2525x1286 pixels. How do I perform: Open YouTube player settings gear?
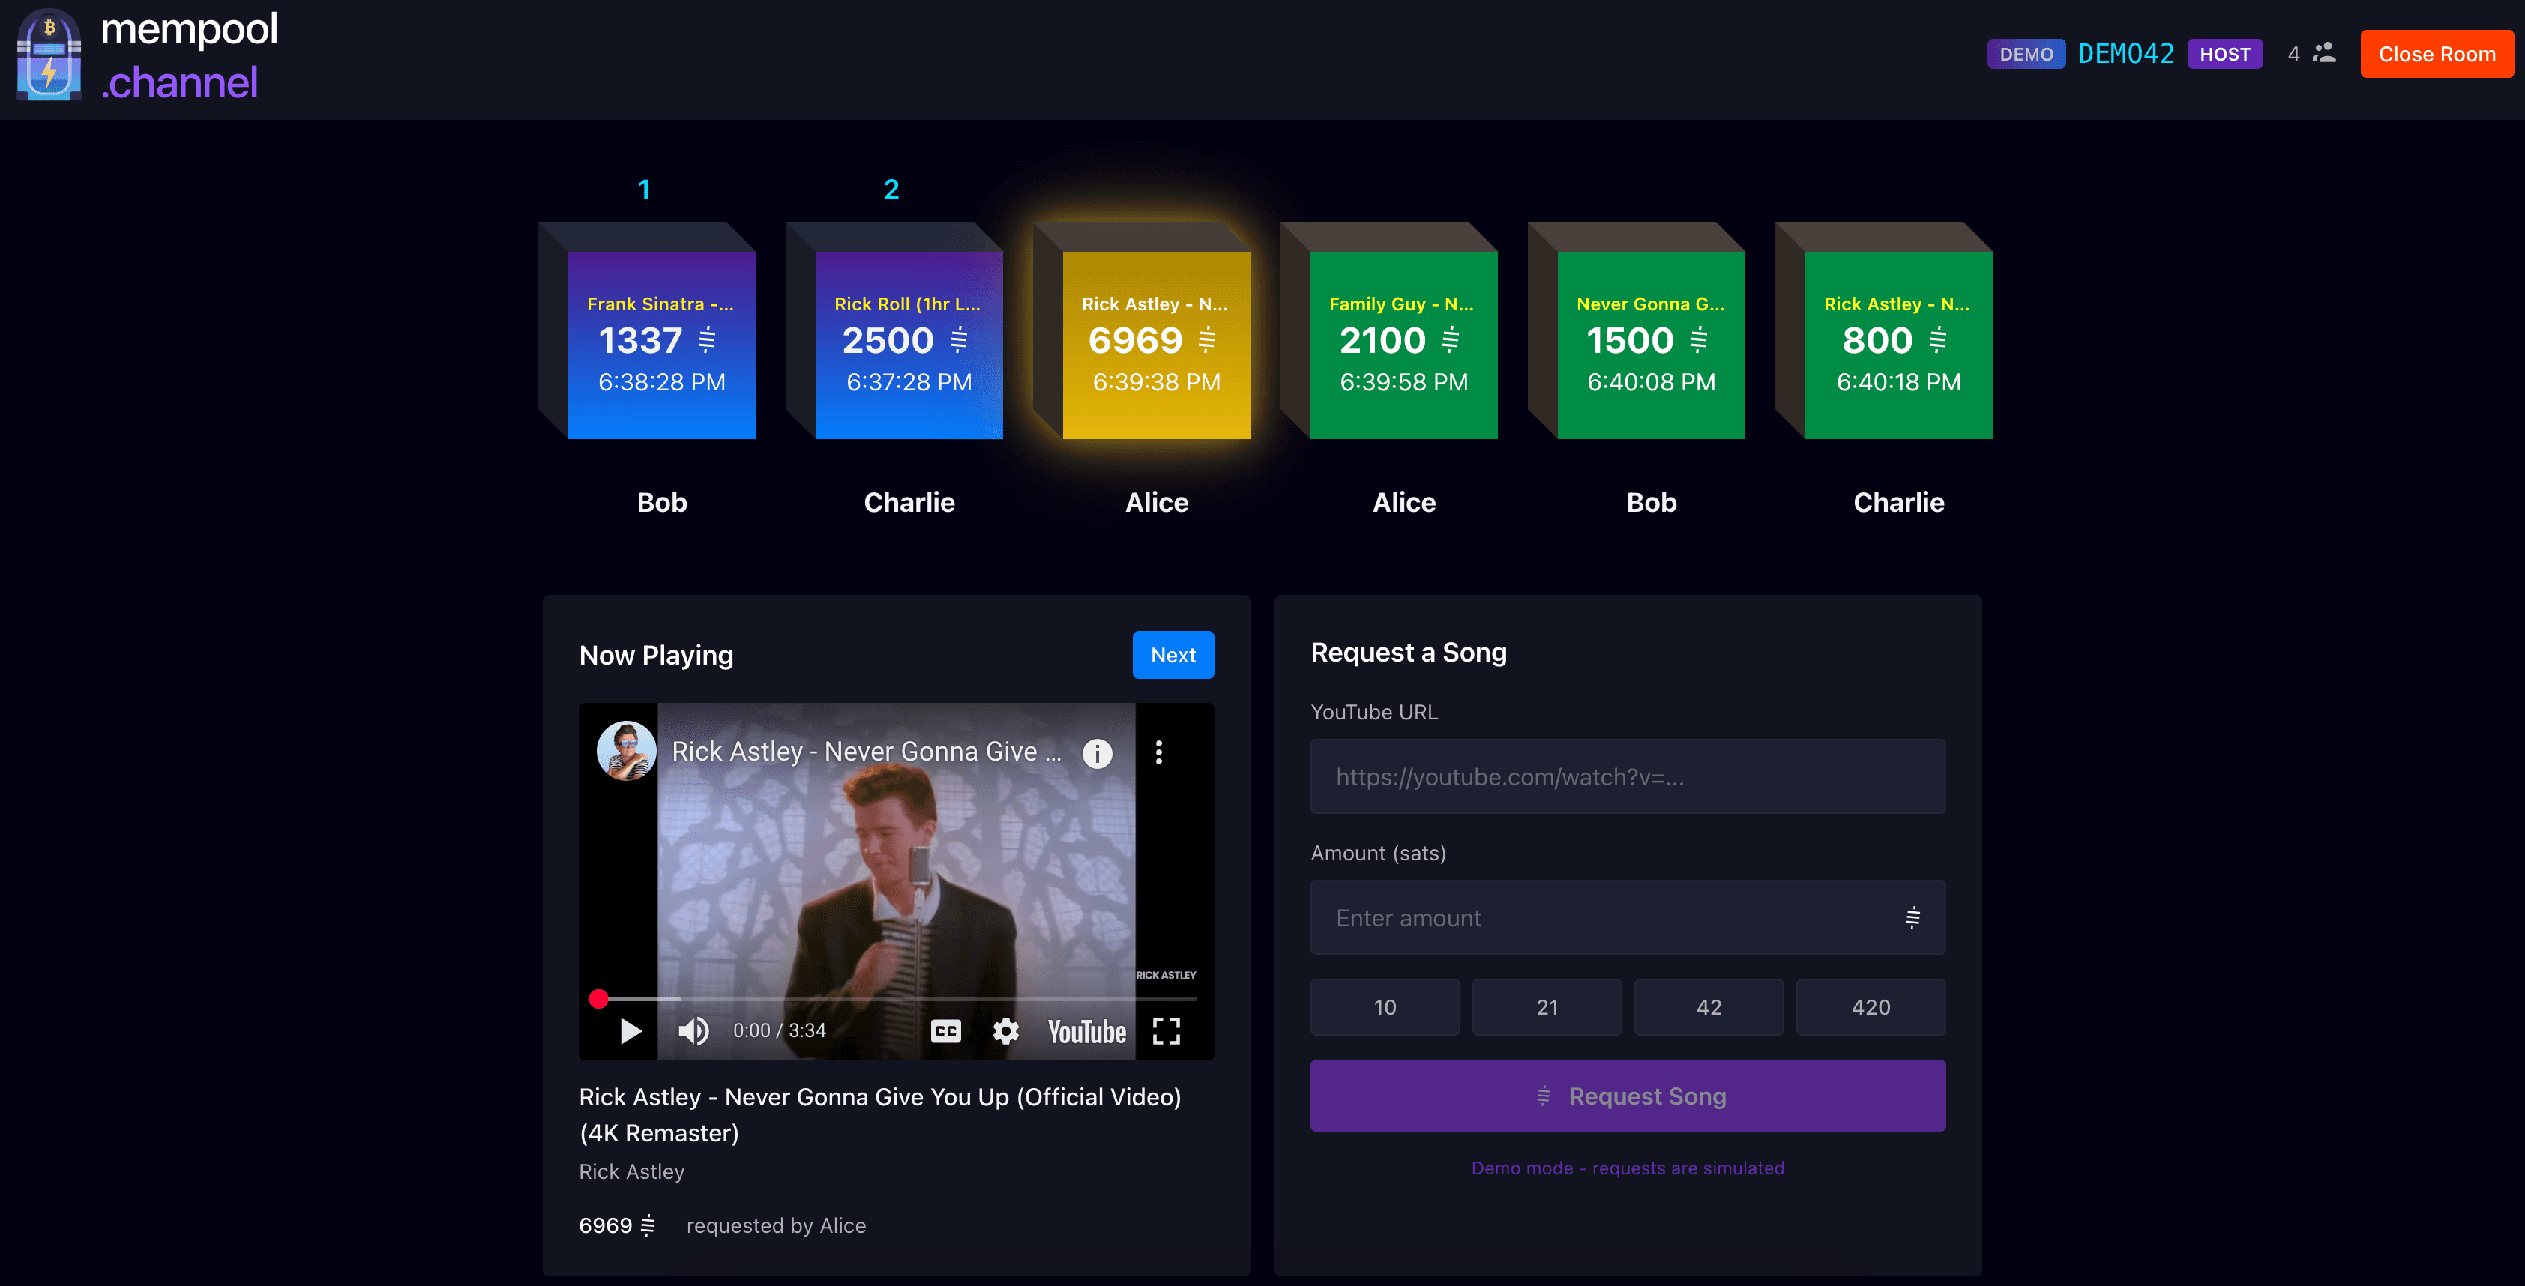click(1005, 1030)
